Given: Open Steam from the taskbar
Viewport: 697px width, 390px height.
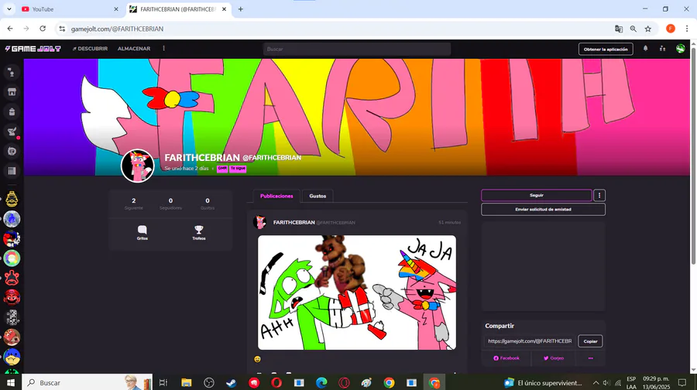Looking at the screenshot, I should tap(231, 382).
